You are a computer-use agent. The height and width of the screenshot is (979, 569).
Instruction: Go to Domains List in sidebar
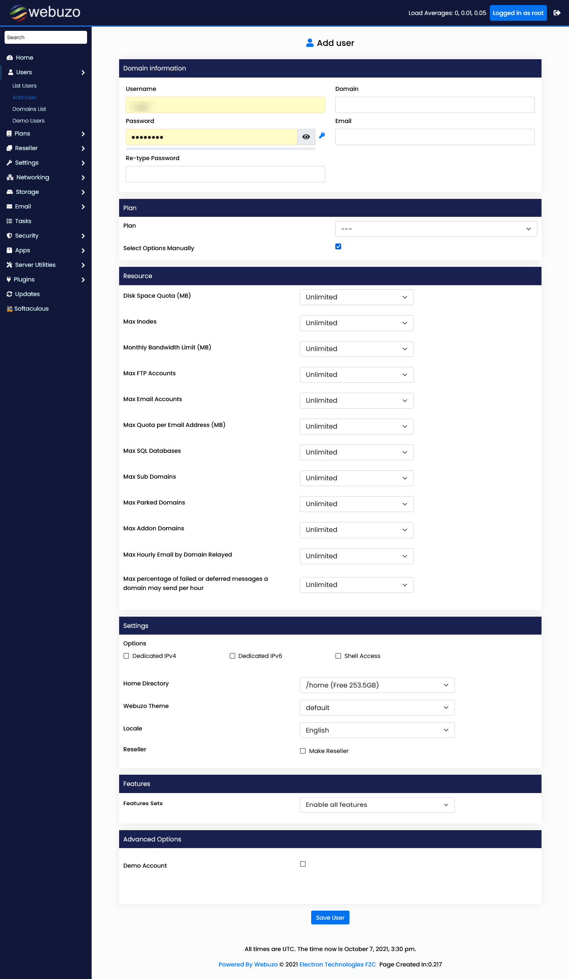point(29,109)
